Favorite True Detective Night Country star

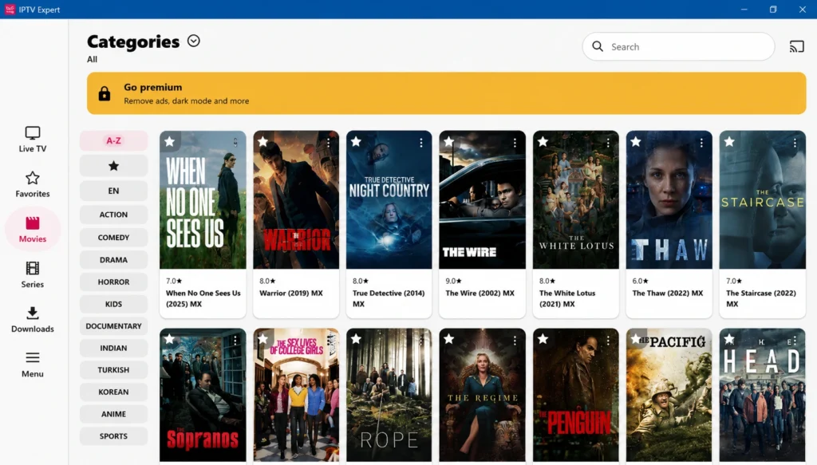(356, 141)
